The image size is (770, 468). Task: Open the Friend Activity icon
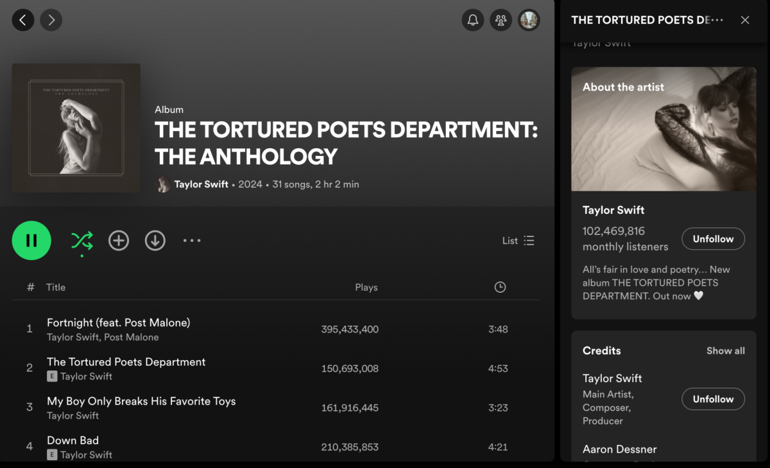[x=501, y=20]
